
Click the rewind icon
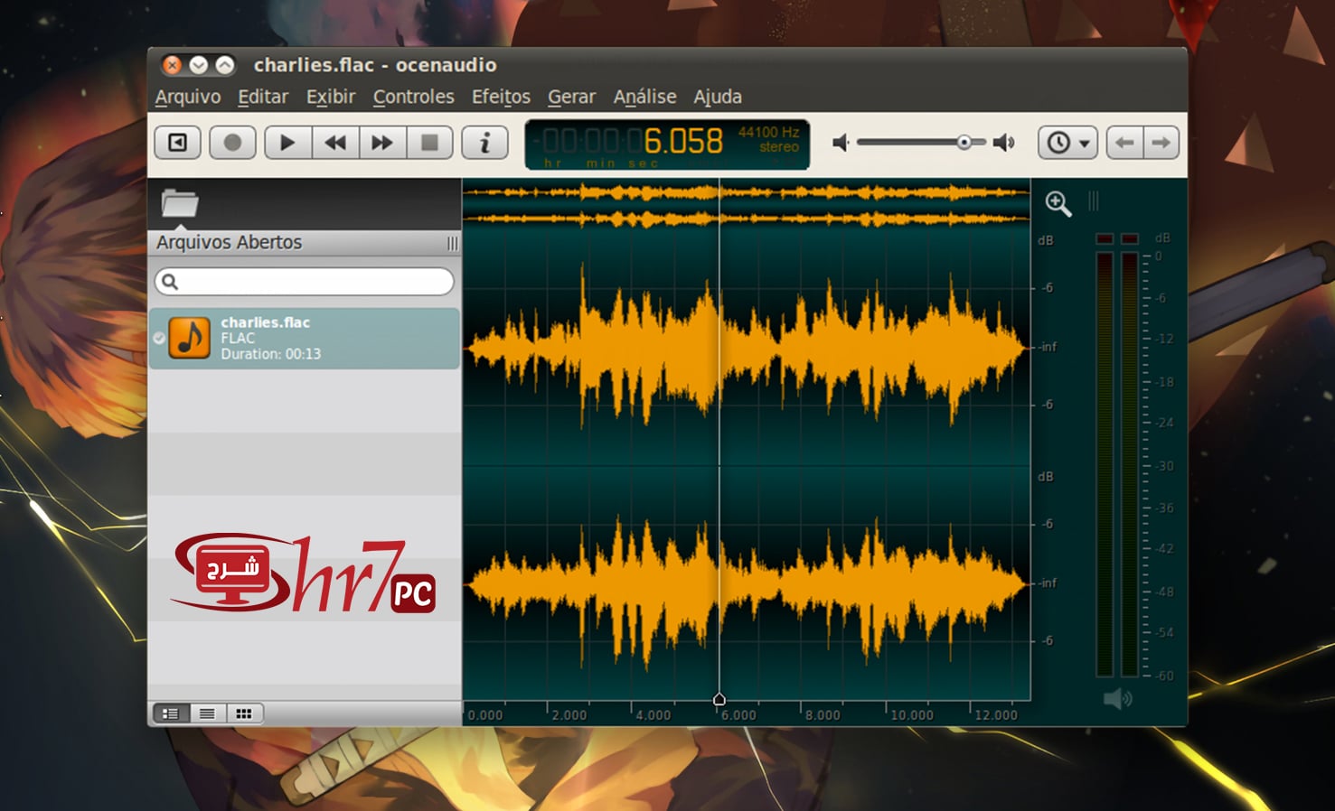[x=335, y=142]
